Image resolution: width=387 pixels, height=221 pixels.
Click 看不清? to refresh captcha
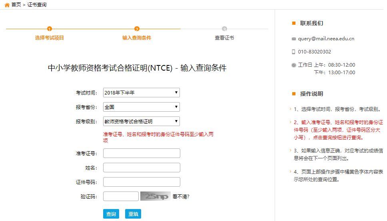181,196
